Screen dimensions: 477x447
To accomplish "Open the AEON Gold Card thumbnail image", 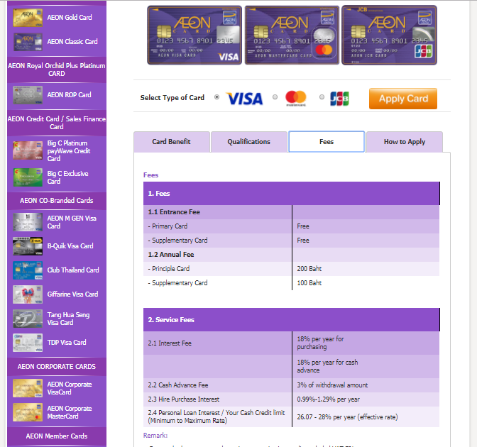I will pos(28,17).
